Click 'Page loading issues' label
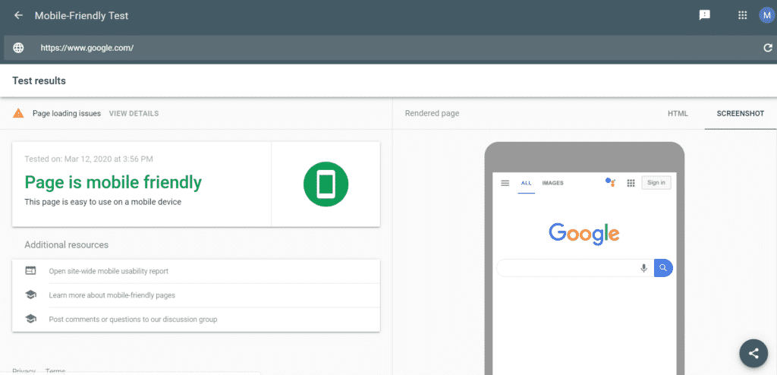 [67, 114]
